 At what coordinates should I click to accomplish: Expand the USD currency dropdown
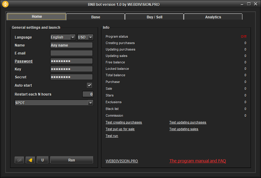point(85,37)
